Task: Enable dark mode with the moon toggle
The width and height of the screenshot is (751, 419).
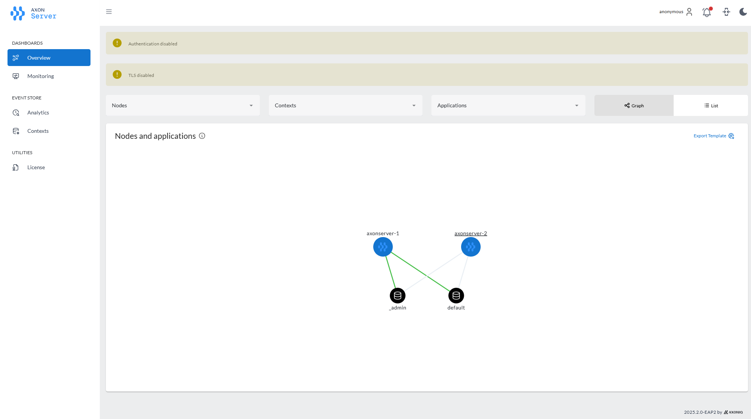Action: click(x=743, y=12)
